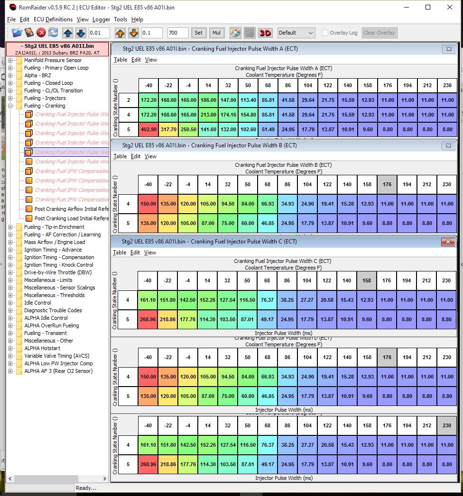Click the open ROM folder icon

click(17, 33)
